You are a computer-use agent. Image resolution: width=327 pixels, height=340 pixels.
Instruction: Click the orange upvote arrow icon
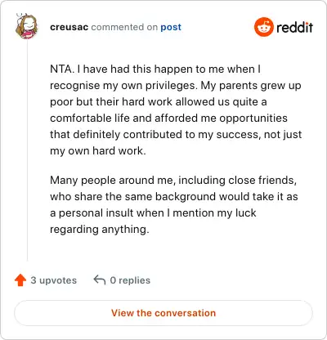(20, 280)
